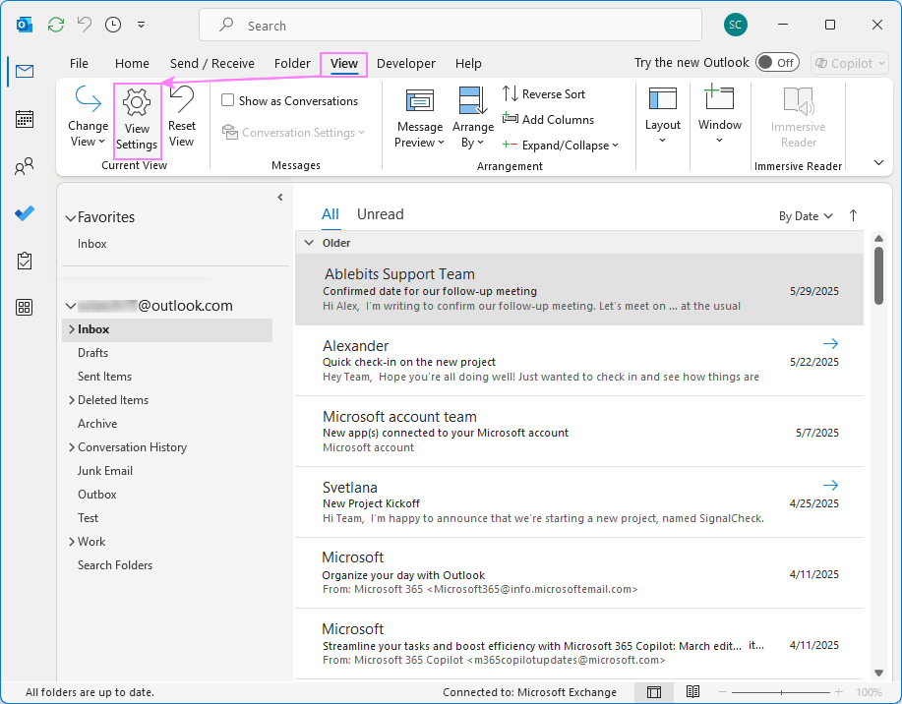Collapse the Older message group
Image resolution: width=902 pixels, height=704 pixels.
click(309, 243)
